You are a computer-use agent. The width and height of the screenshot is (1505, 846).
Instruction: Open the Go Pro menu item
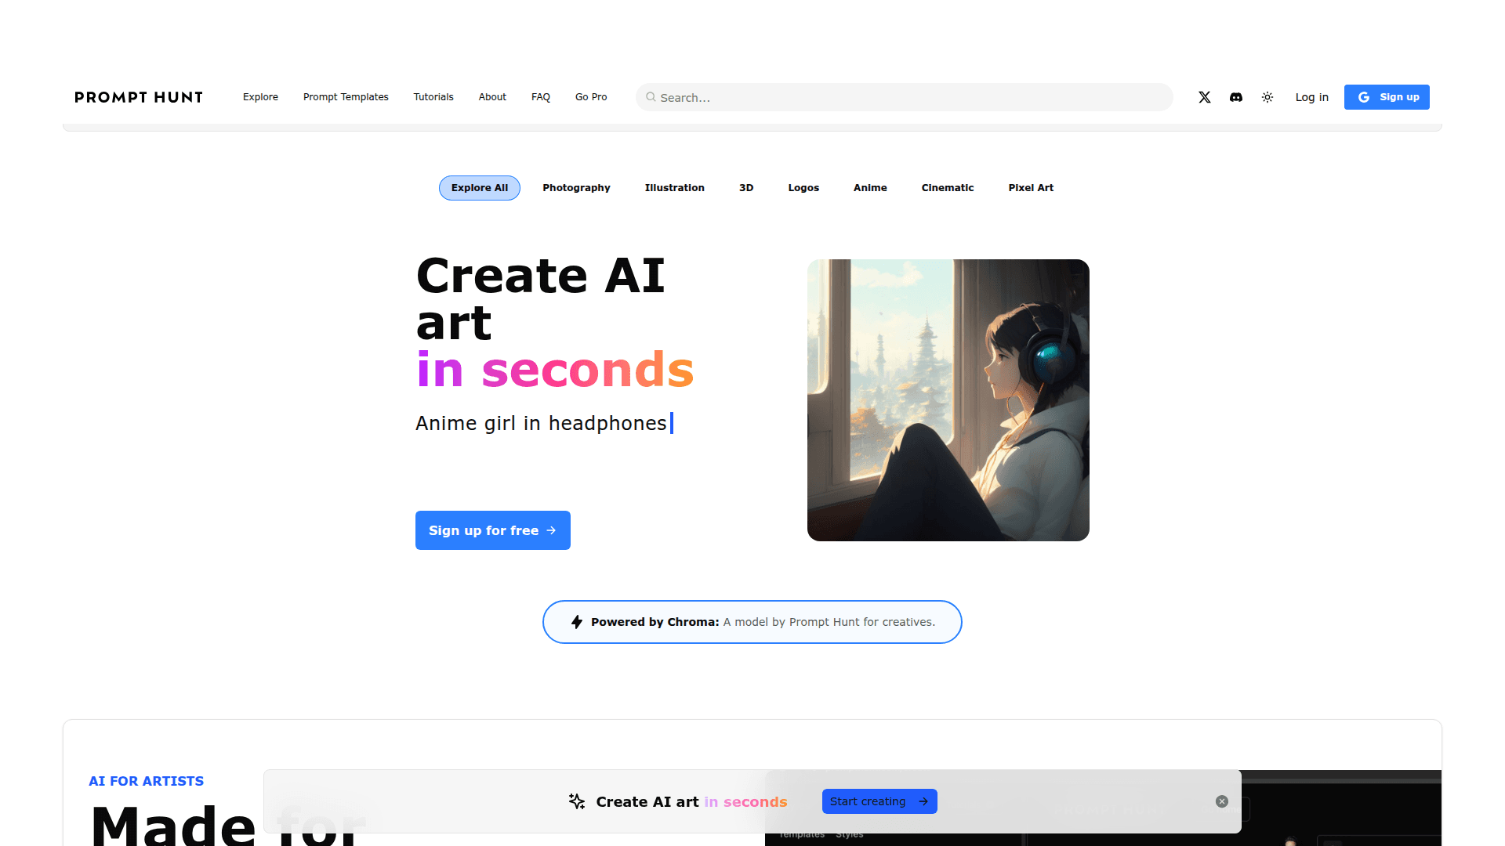(591, 97)
